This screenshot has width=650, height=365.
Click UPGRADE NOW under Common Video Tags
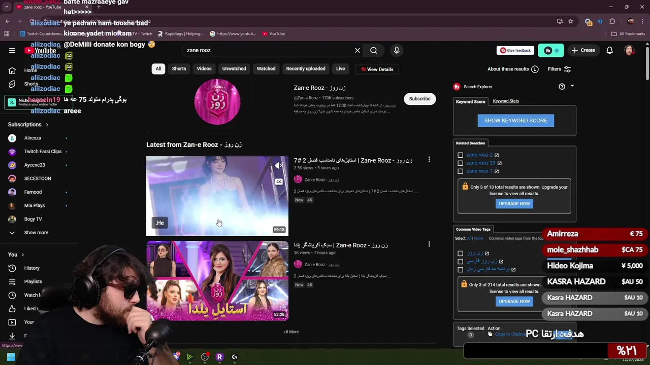click(x=514, y=301)
